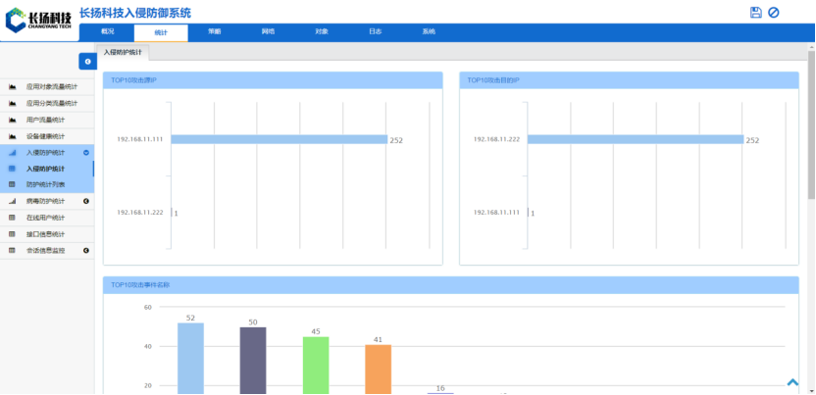Switch to the 策略 navigation tab
The width and height of the screenshot is (816, 395).
(x=214, y=31)
